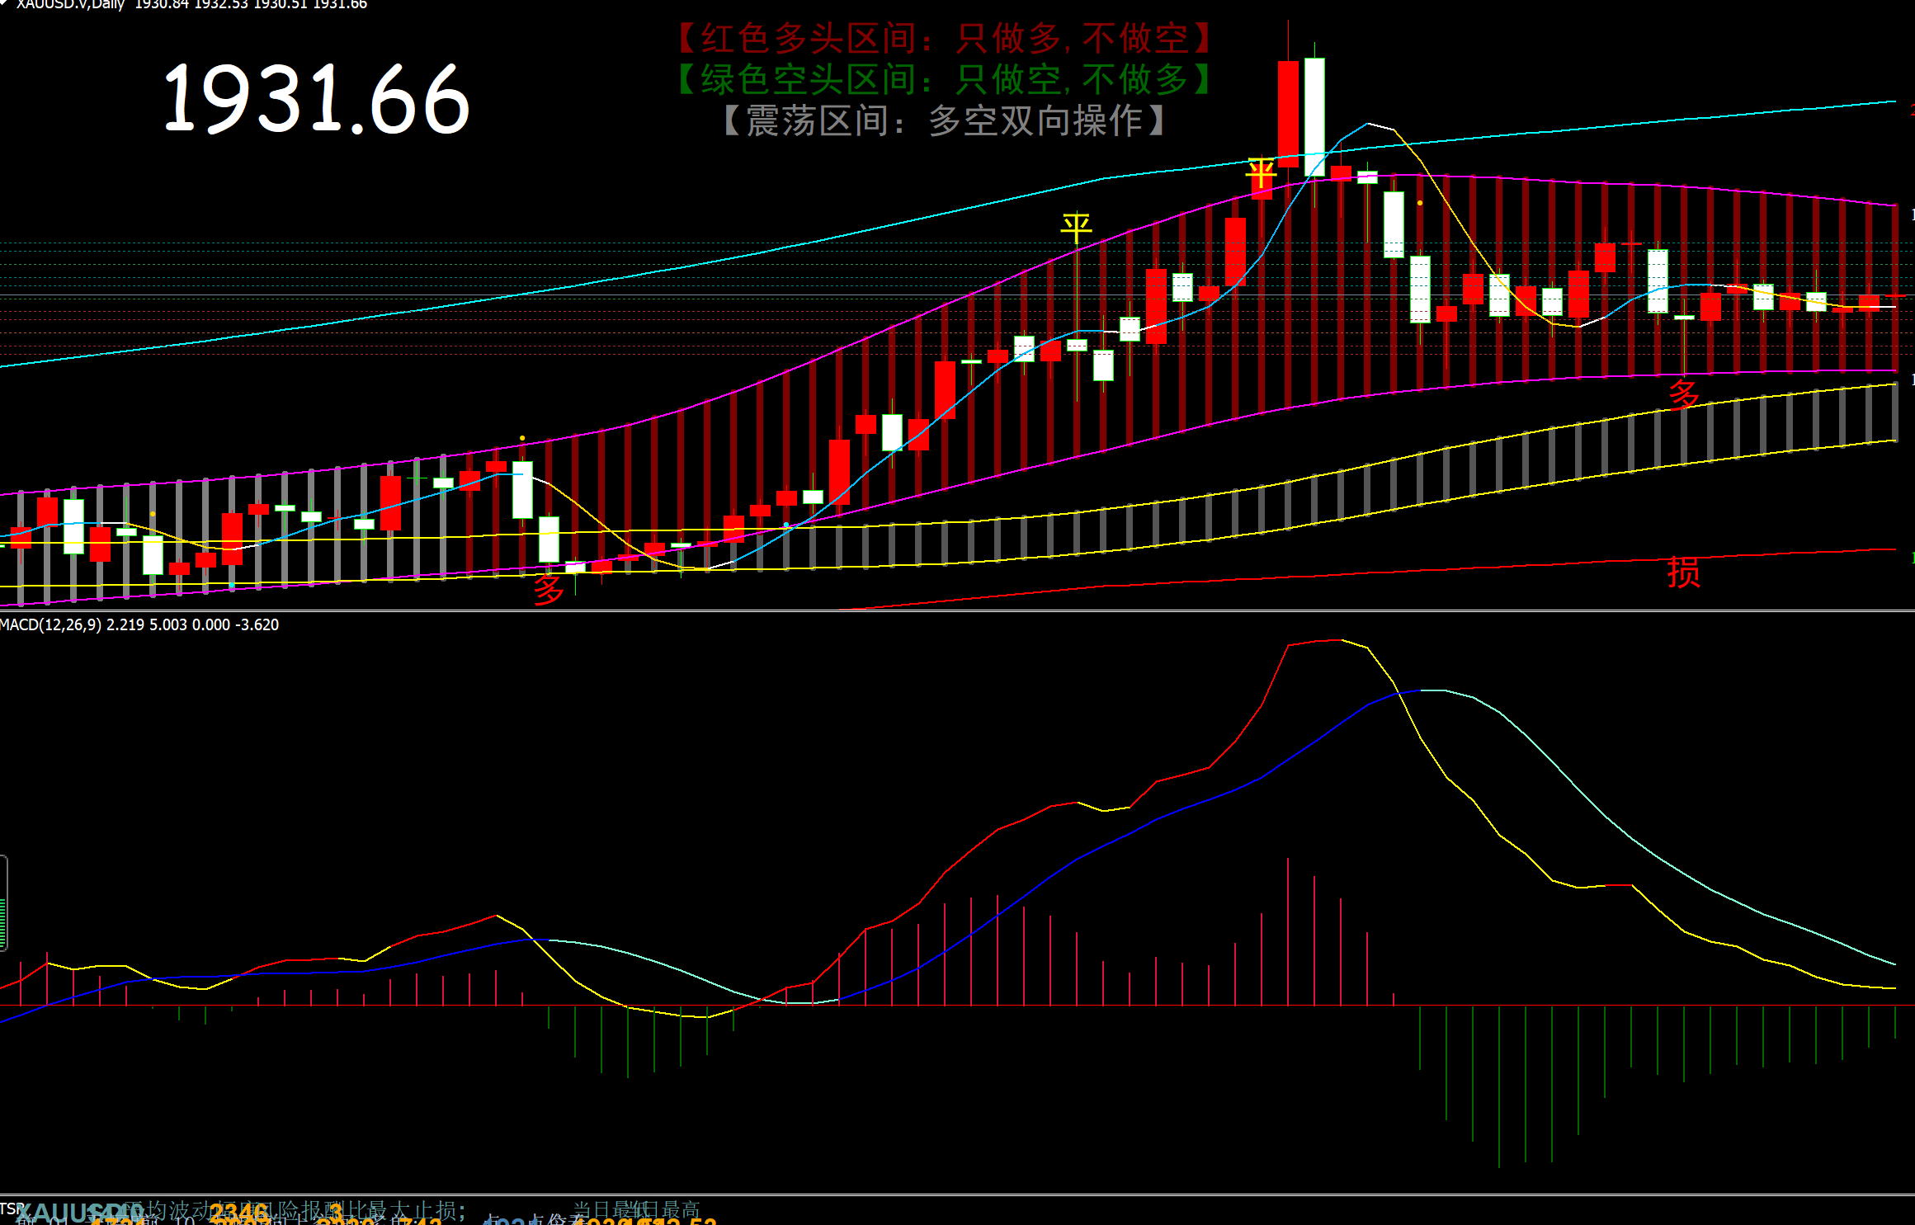Click the TSR indicator label at the bottom
This screenshot has height=1225, width=1915.
coord(12,1209)
